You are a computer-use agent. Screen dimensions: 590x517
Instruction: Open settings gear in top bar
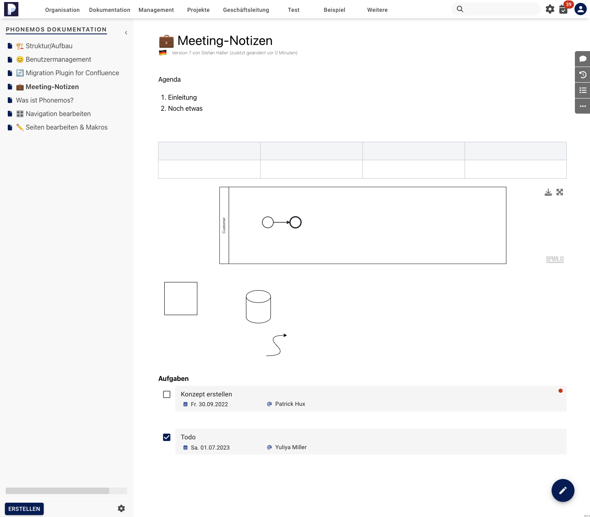[550, 9]
